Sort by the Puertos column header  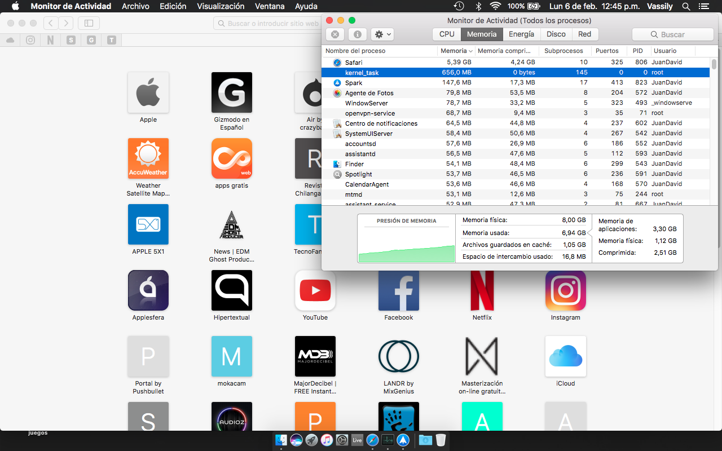pyautogui.click(x=608, y=51)
